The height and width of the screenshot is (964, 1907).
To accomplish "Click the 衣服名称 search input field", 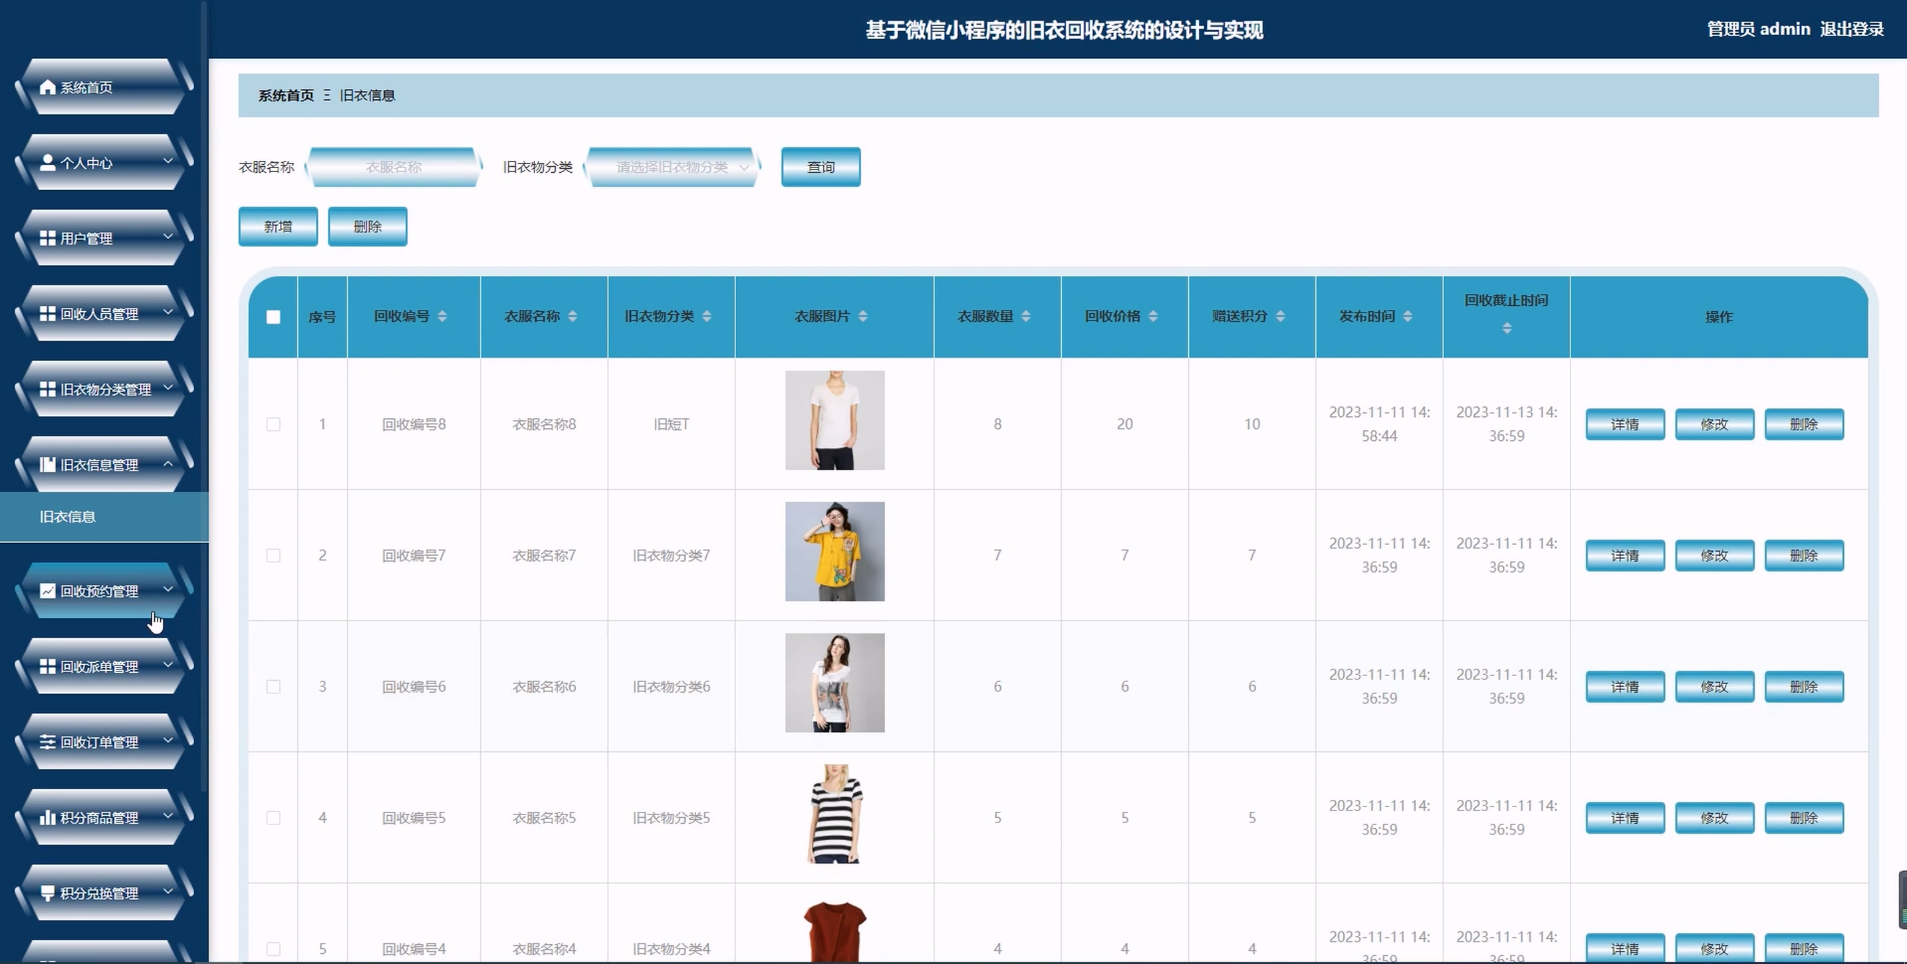I will pyautogui.click(x=393, y=167).
